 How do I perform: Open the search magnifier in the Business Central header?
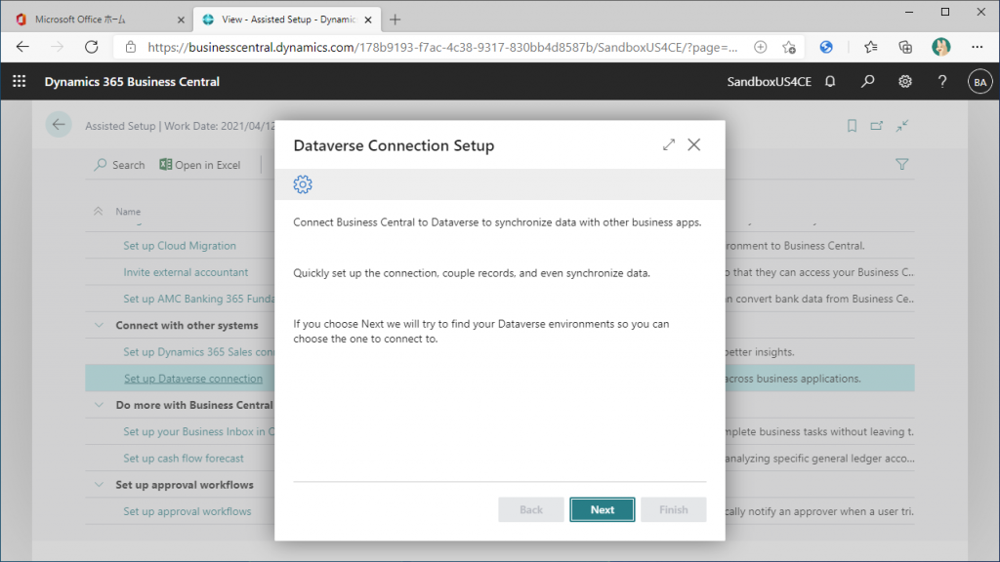click(867, 82)
